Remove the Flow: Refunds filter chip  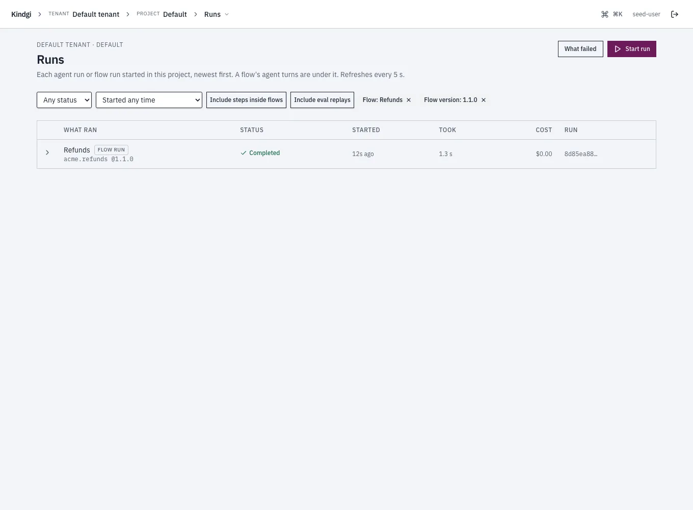(x=409, y=100)
